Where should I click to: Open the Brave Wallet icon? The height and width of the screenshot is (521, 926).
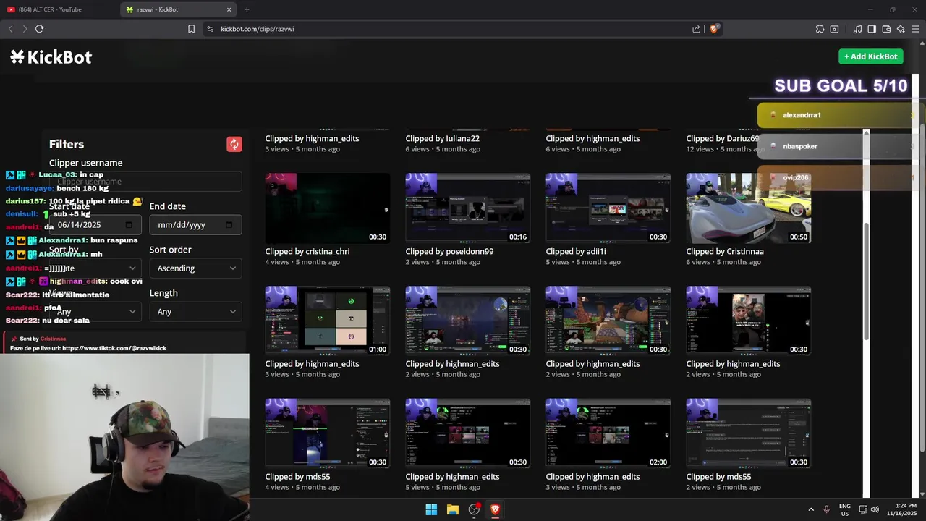tap(886, 29)
